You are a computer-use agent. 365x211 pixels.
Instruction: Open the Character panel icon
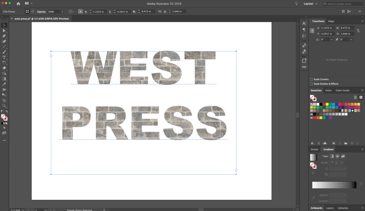click(x=304, y=23)
